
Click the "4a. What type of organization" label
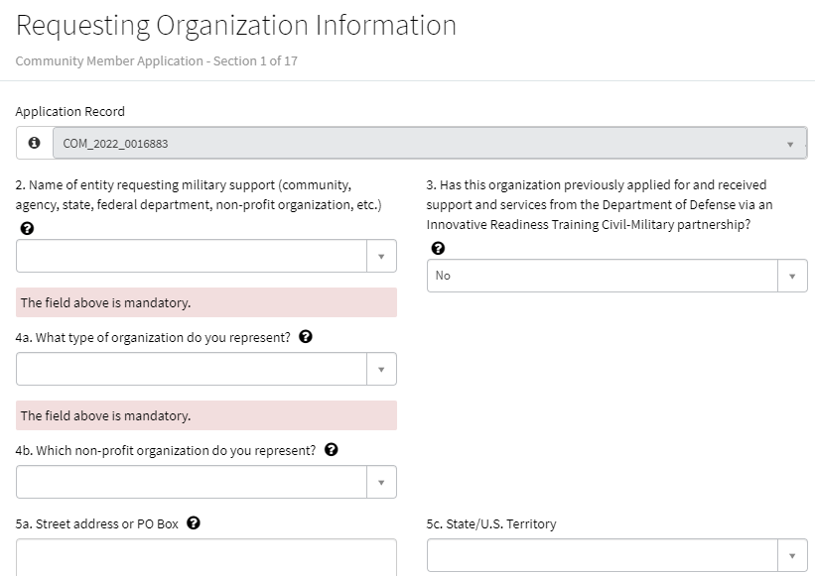pos(153,337)
